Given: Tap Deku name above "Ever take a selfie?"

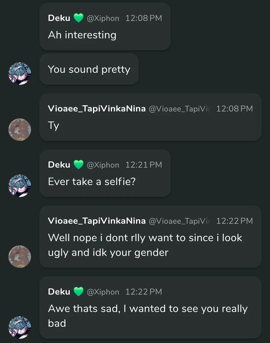Looking at the screenshot, I should pyautogui.click(x=59, y=165).
